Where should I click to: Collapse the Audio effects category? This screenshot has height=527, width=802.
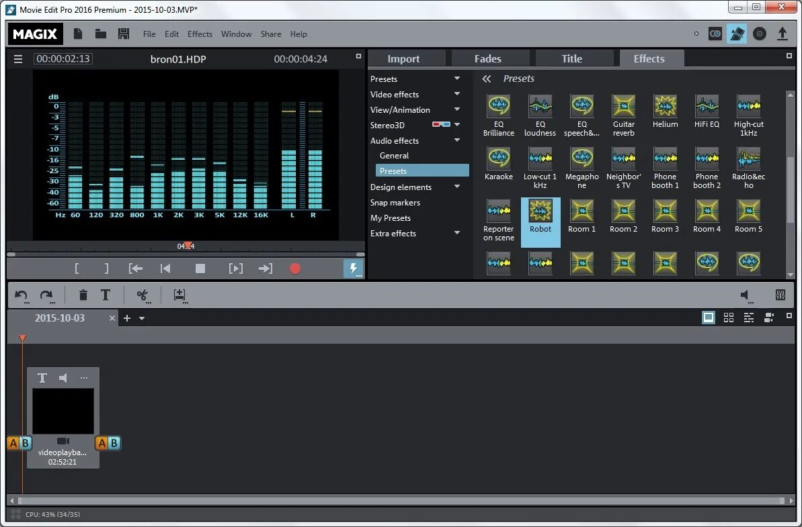tap(456, 140)
